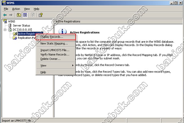Select DC [10.0.0.10] server node

pos(22,30)
